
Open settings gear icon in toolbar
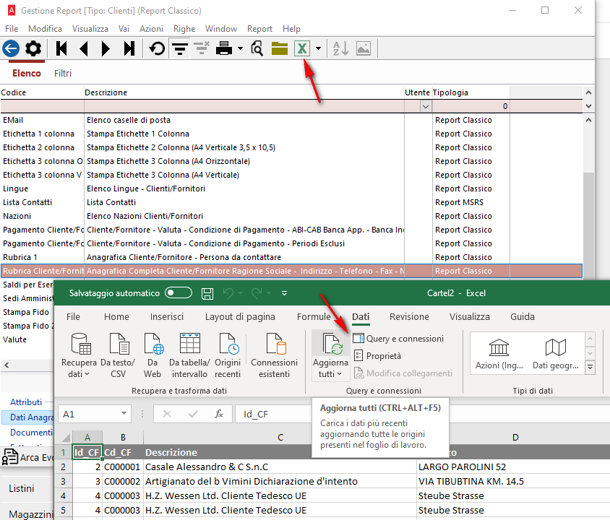coord(33,48)
